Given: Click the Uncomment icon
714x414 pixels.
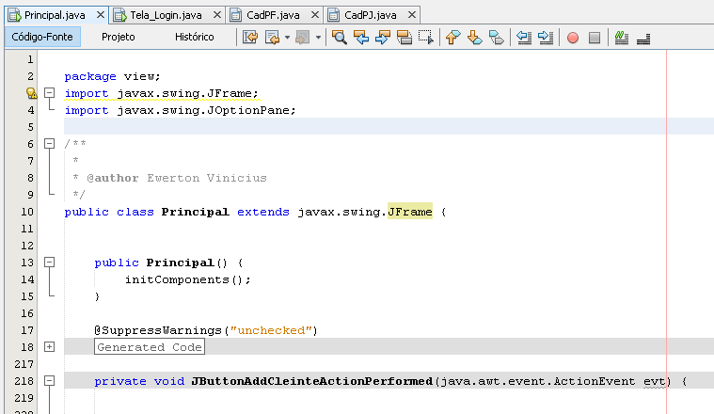Looking at the screenshot, I should click(643, 39).
